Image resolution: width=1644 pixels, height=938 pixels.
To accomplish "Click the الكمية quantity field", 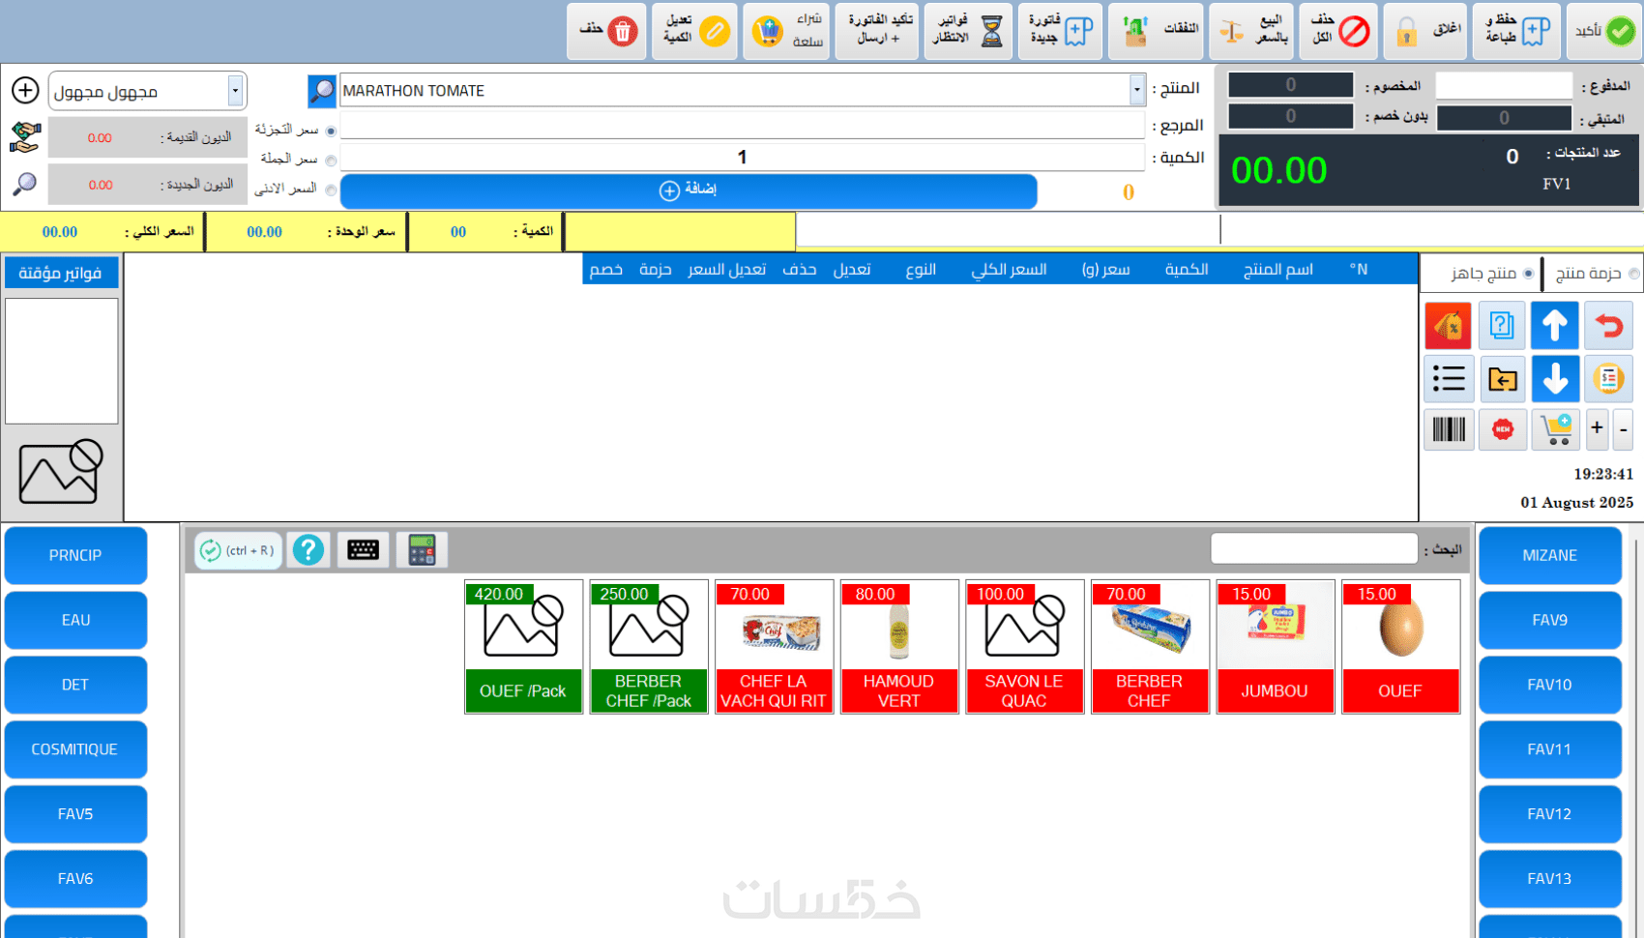I will tap(742, 158).
